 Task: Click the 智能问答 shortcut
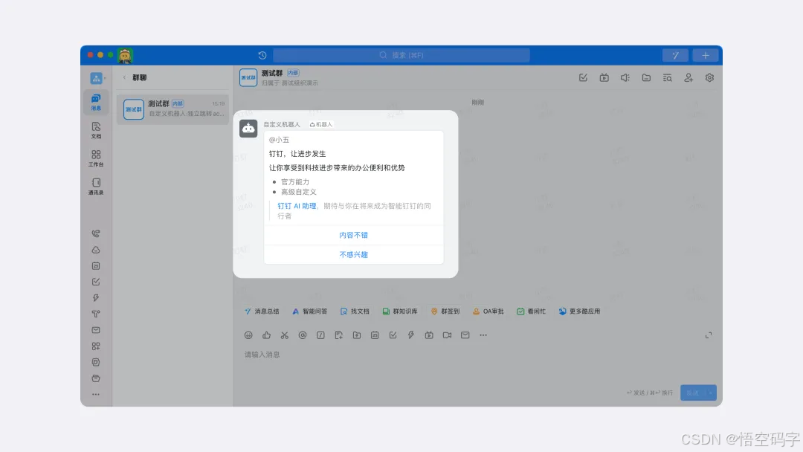(309, 311)
